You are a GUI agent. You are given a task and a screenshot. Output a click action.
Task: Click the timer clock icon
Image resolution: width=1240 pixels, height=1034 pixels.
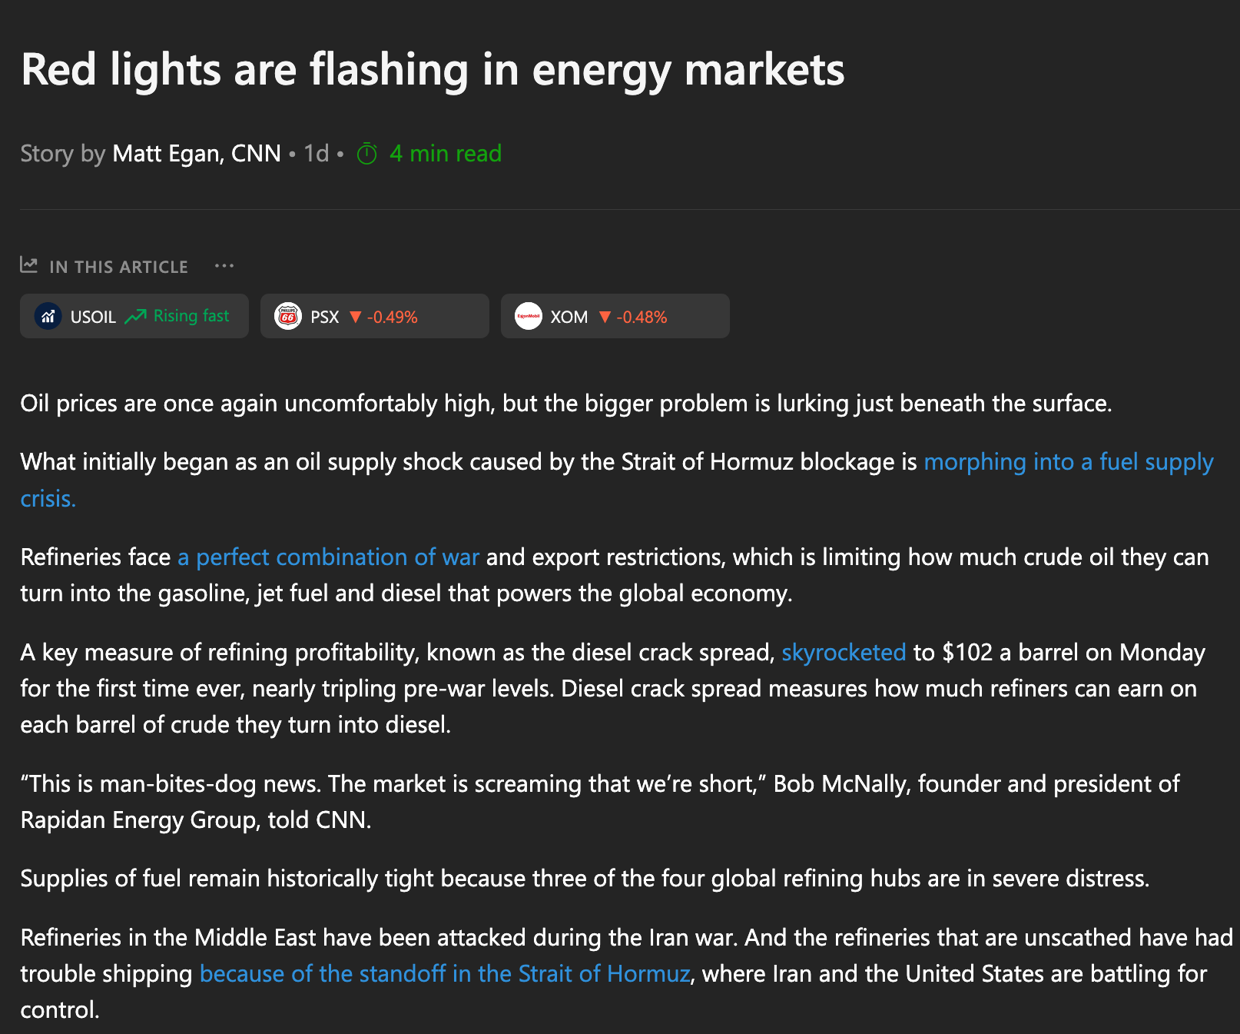(367, 154)
